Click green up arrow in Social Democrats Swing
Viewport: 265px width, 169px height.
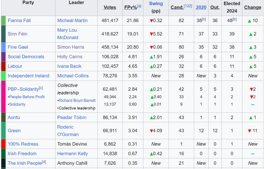[151, 57]
